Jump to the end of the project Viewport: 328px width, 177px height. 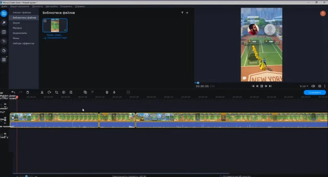270,86
